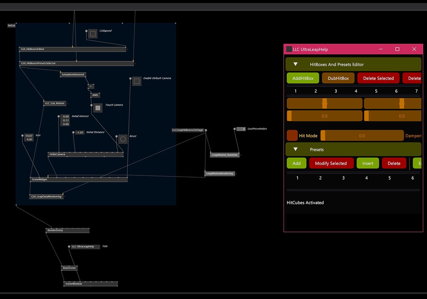Select hitbox number 4
This screenshot has height=299, width=427.
click(x=356, y=91)
